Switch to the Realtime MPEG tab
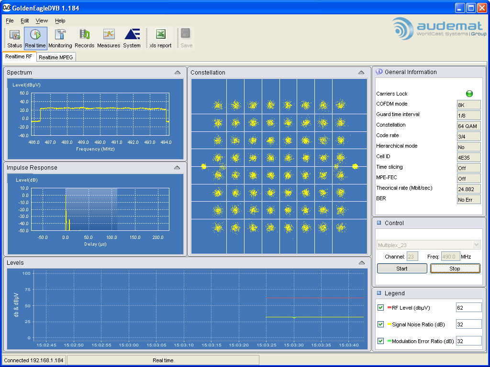Screen dimensions: 490x367 [x=56, y=56]
